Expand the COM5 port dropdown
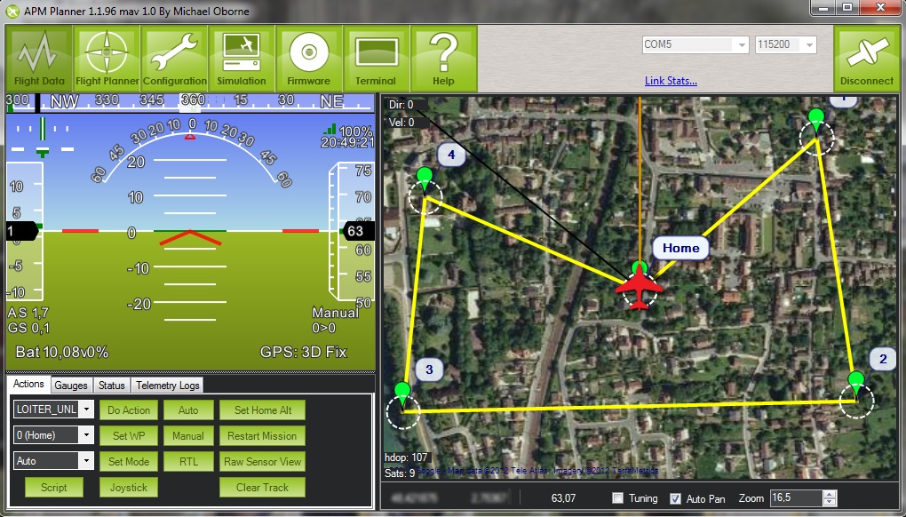Image resolution: width=906 pixels, height=517 pixels. [740, 45]
